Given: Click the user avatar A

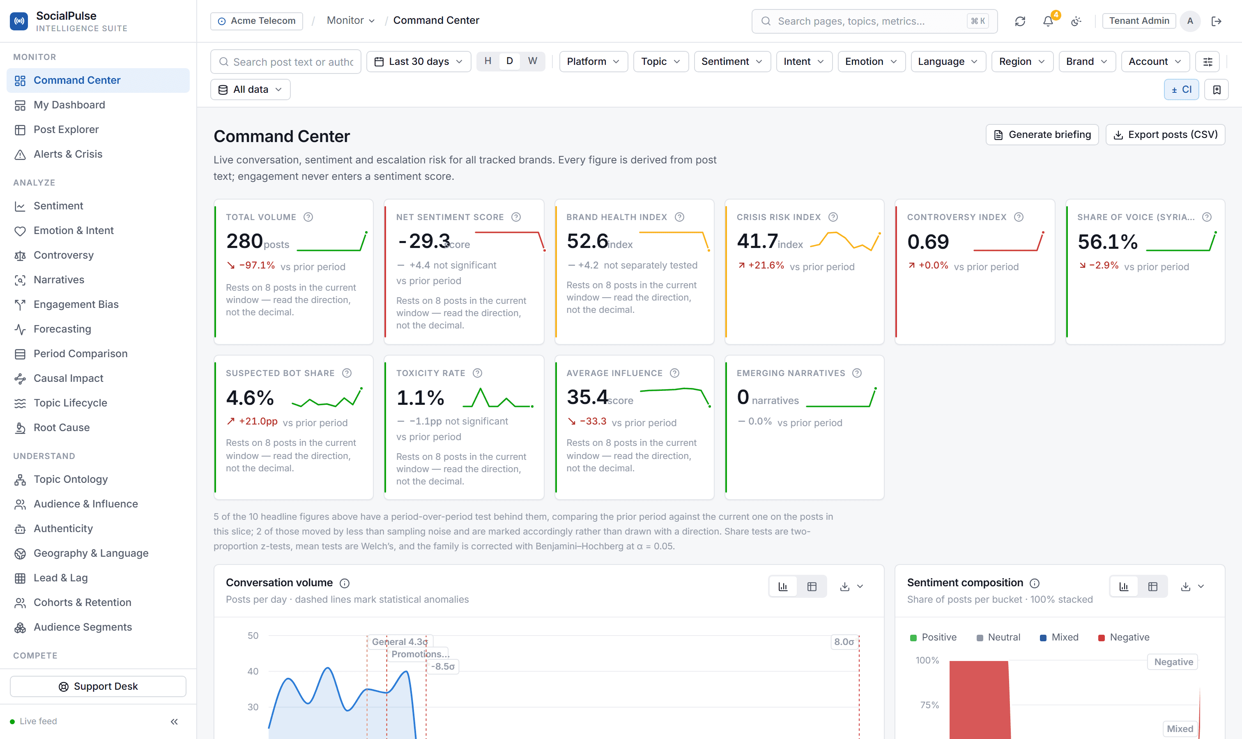Looking at the screenshot, I should pyautogui.click(x=1190, y=21).
